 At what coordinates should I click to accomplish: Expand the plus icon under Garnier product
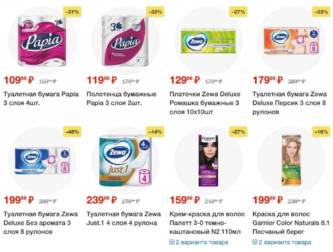(x=255, y=242)
